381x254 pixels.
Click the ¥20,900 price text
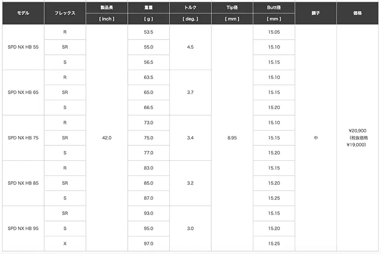point(357,131)
